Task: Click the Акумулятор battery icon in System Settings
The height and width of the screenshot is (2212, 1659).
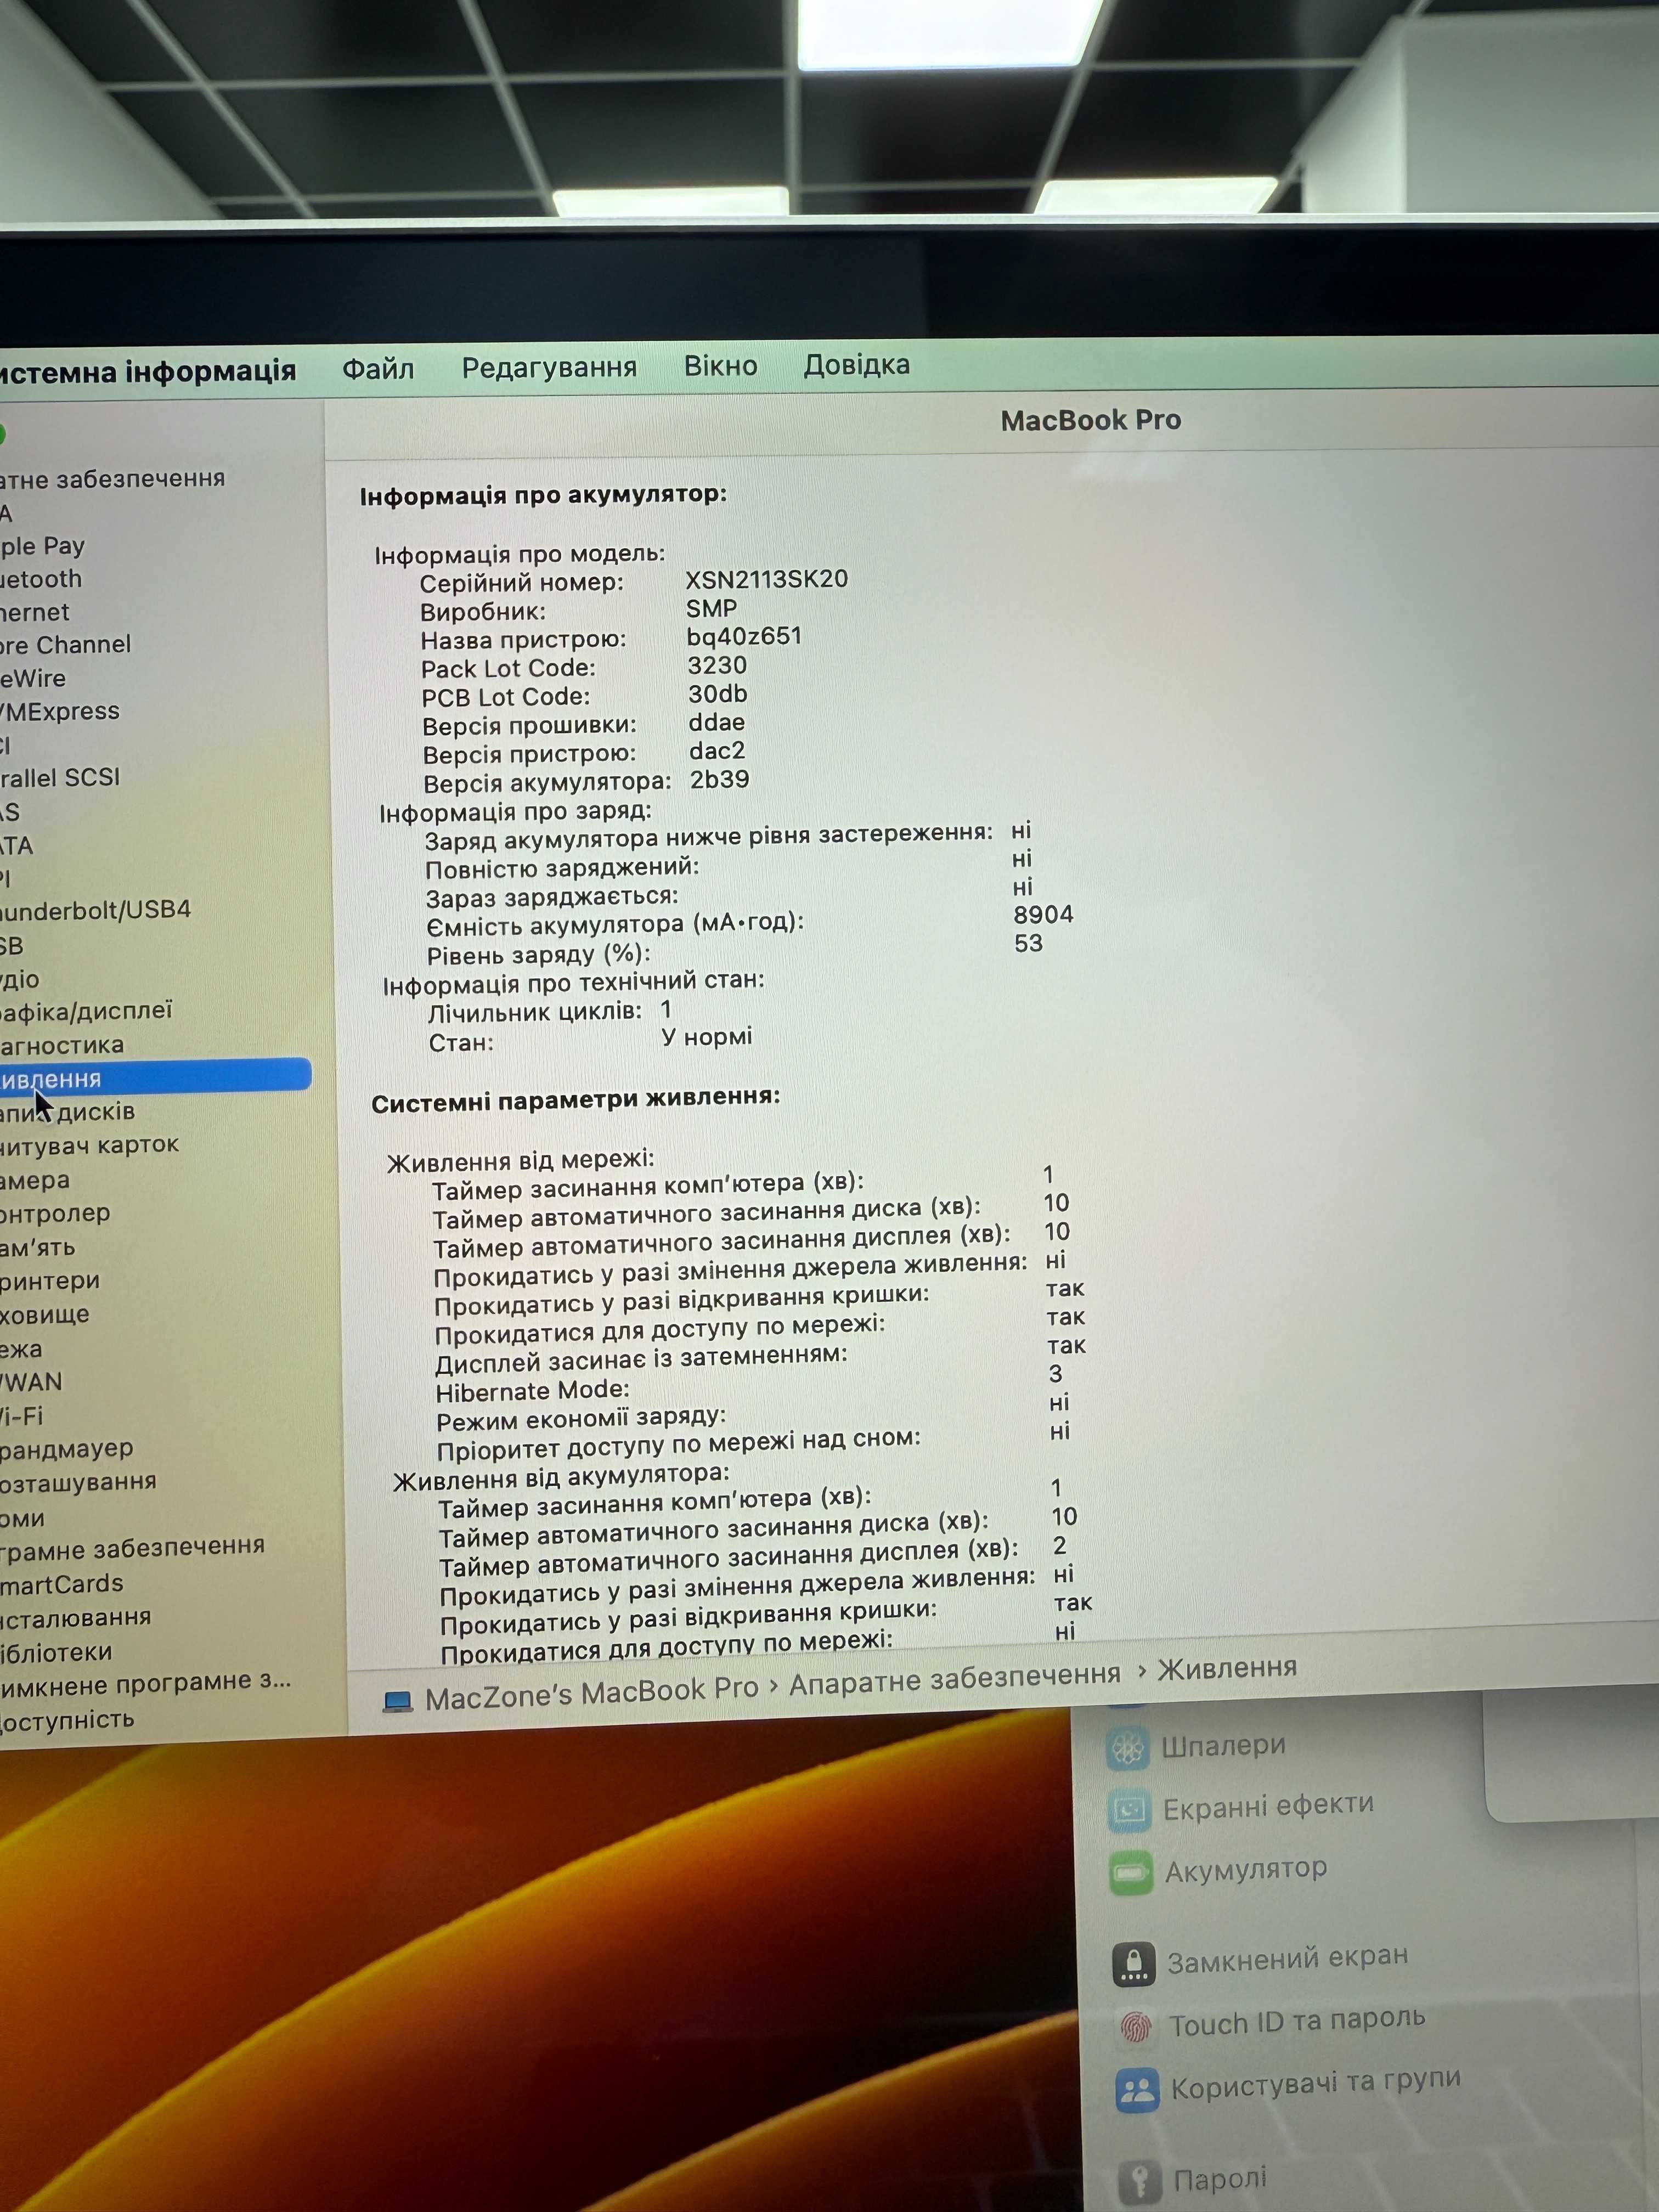Action: (x=1132, y=1873)
